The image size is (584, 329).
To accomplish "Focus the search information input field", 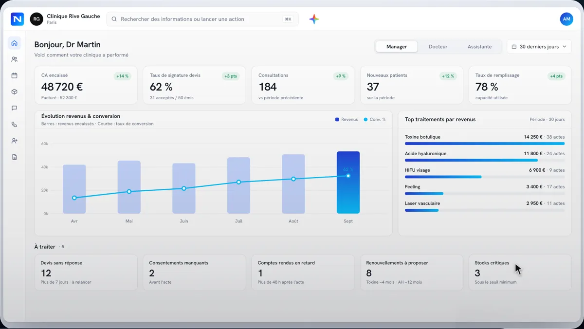I will 202,19.
